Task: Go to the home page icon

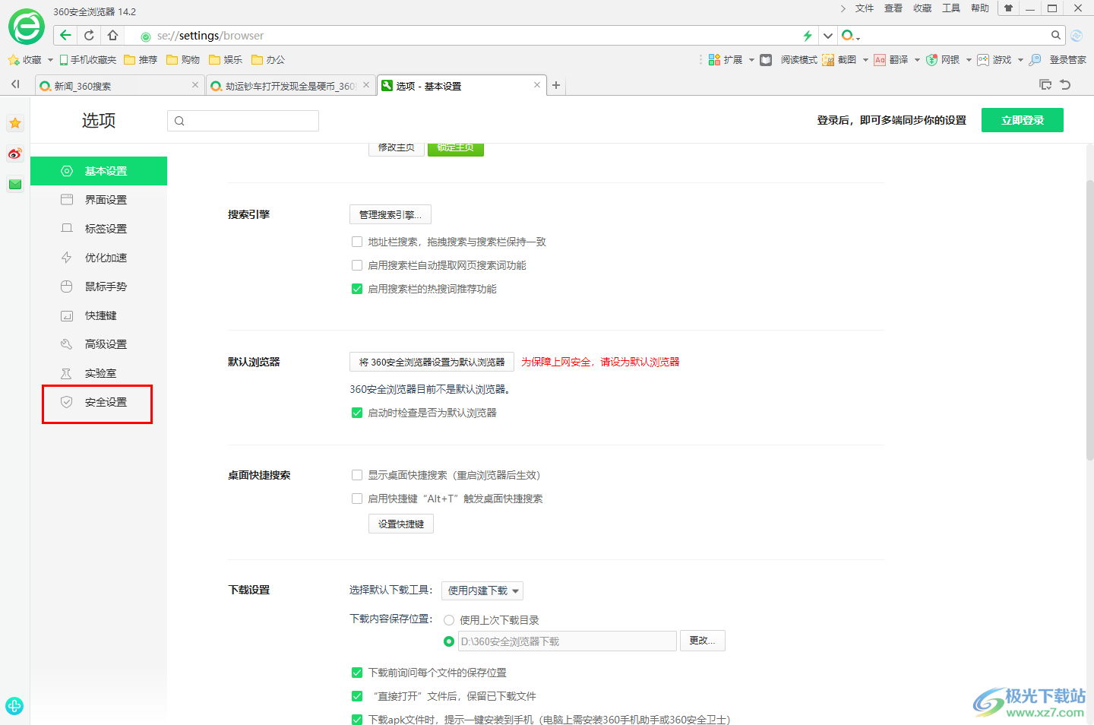Action: [112, 35]
